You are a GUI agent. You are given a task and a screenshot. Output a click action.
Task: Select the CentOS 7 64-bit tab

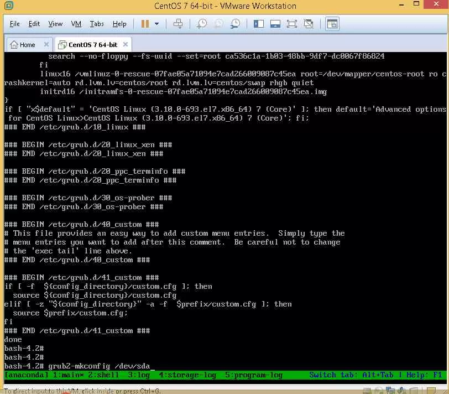click(x=93, y=45)
